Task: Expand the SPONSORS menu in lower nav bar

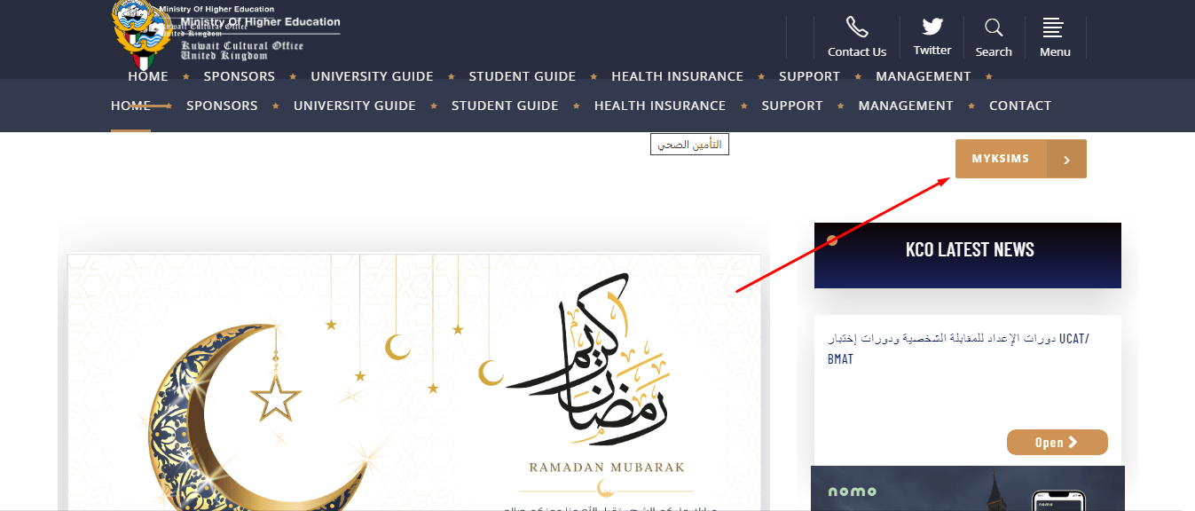Action: (222, 106)
